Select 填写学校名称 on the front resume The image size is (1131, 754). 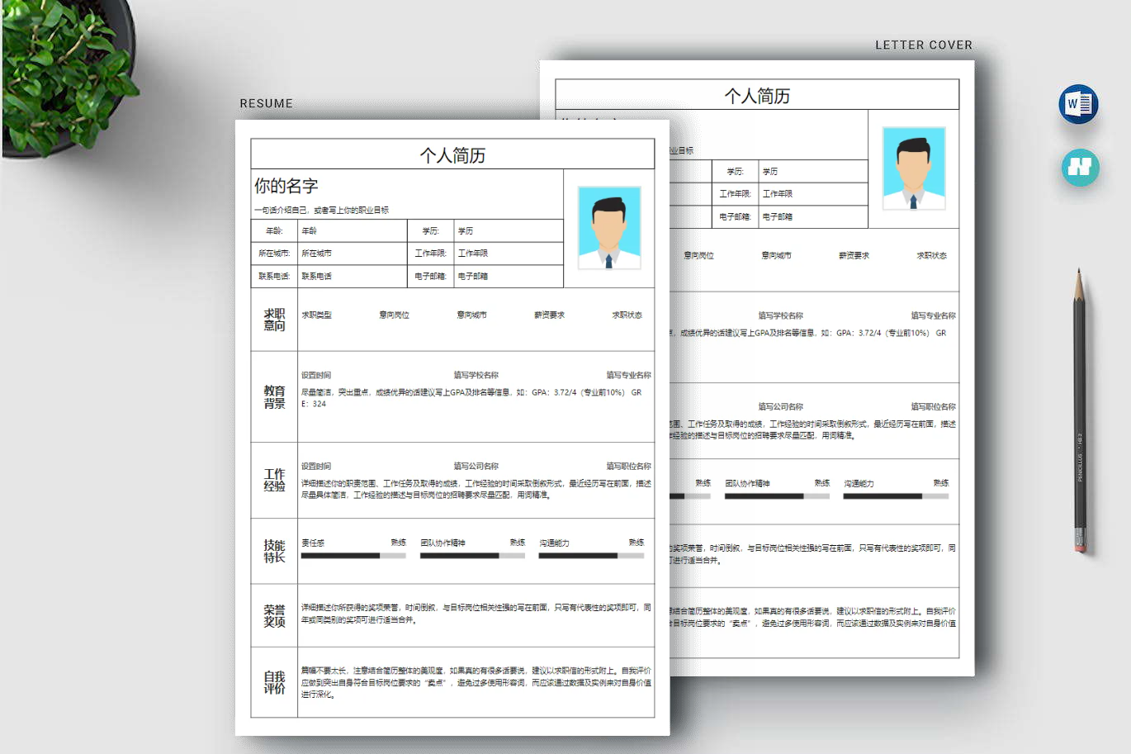point(476,375)
